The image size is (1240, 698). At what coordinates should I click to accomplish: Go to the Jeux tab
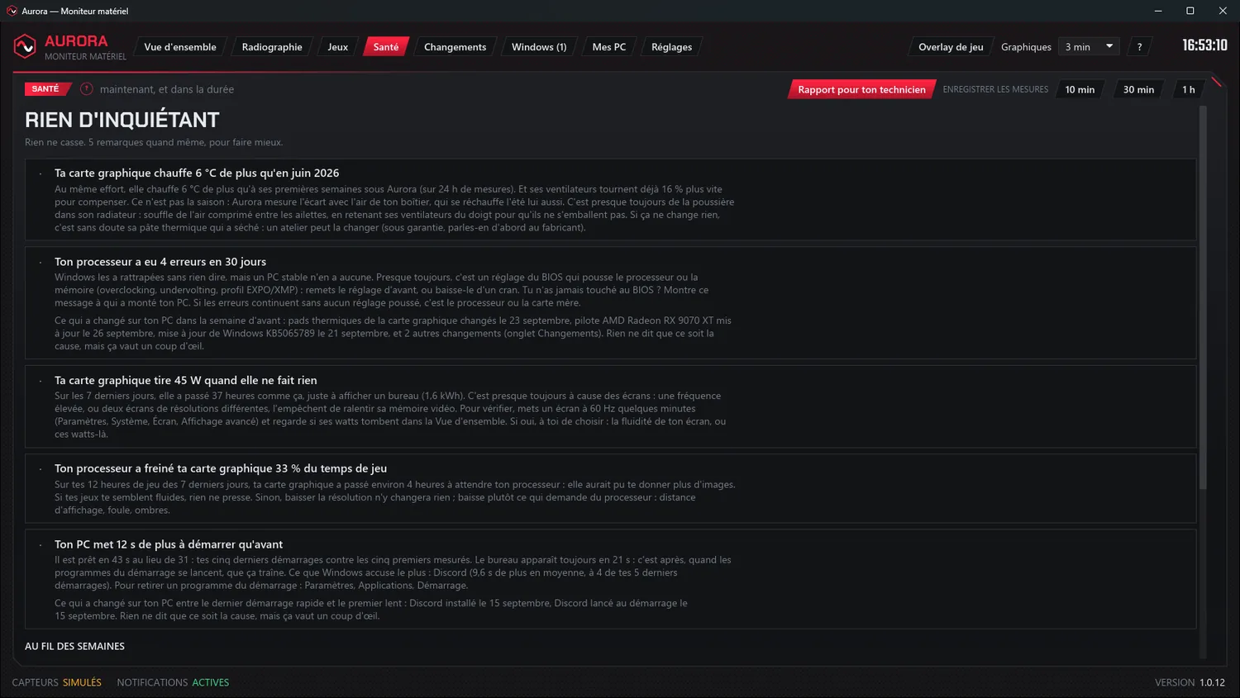(338, 47)
